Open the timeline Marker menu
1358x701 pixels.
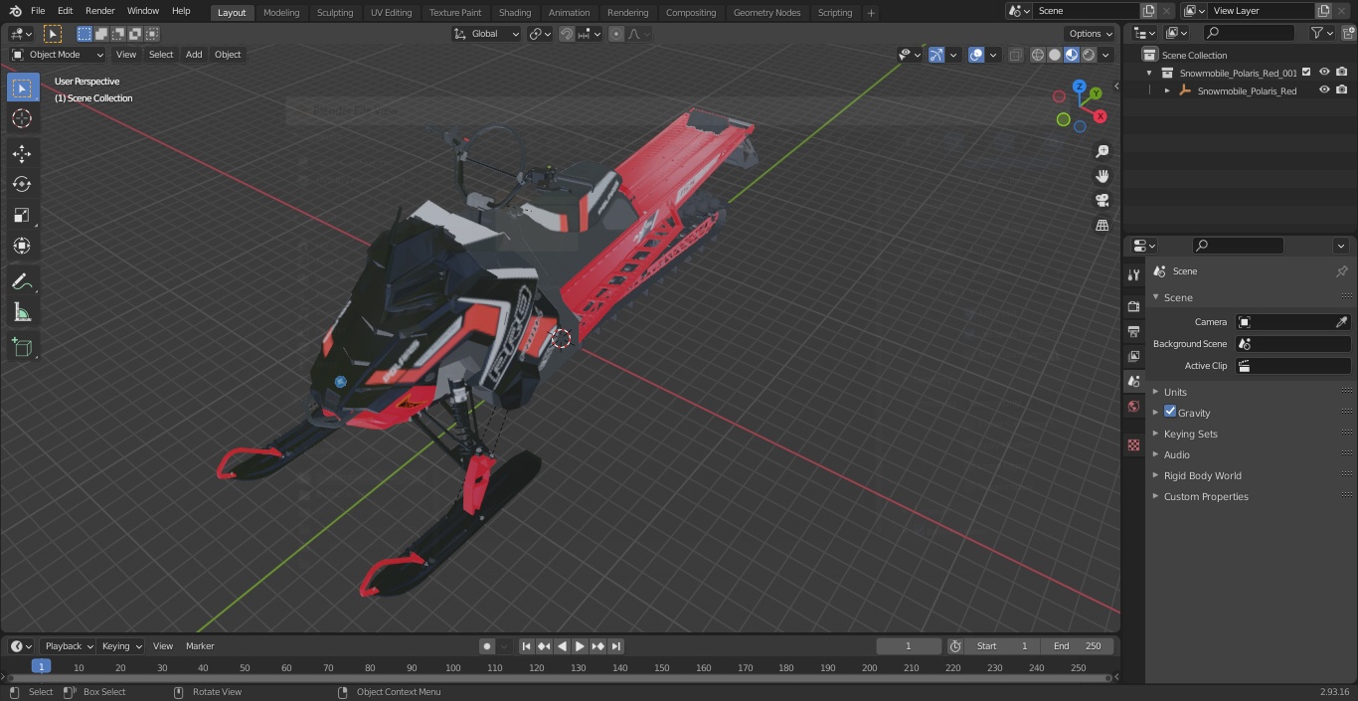200,646
